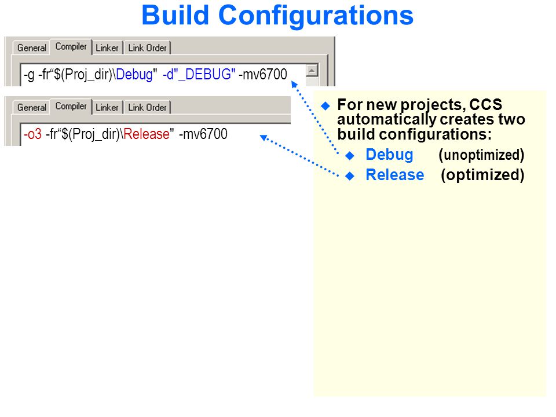556x417 pixels.
Task: Open the General tab in the Release dialog
Action: (x=31, y=108)
